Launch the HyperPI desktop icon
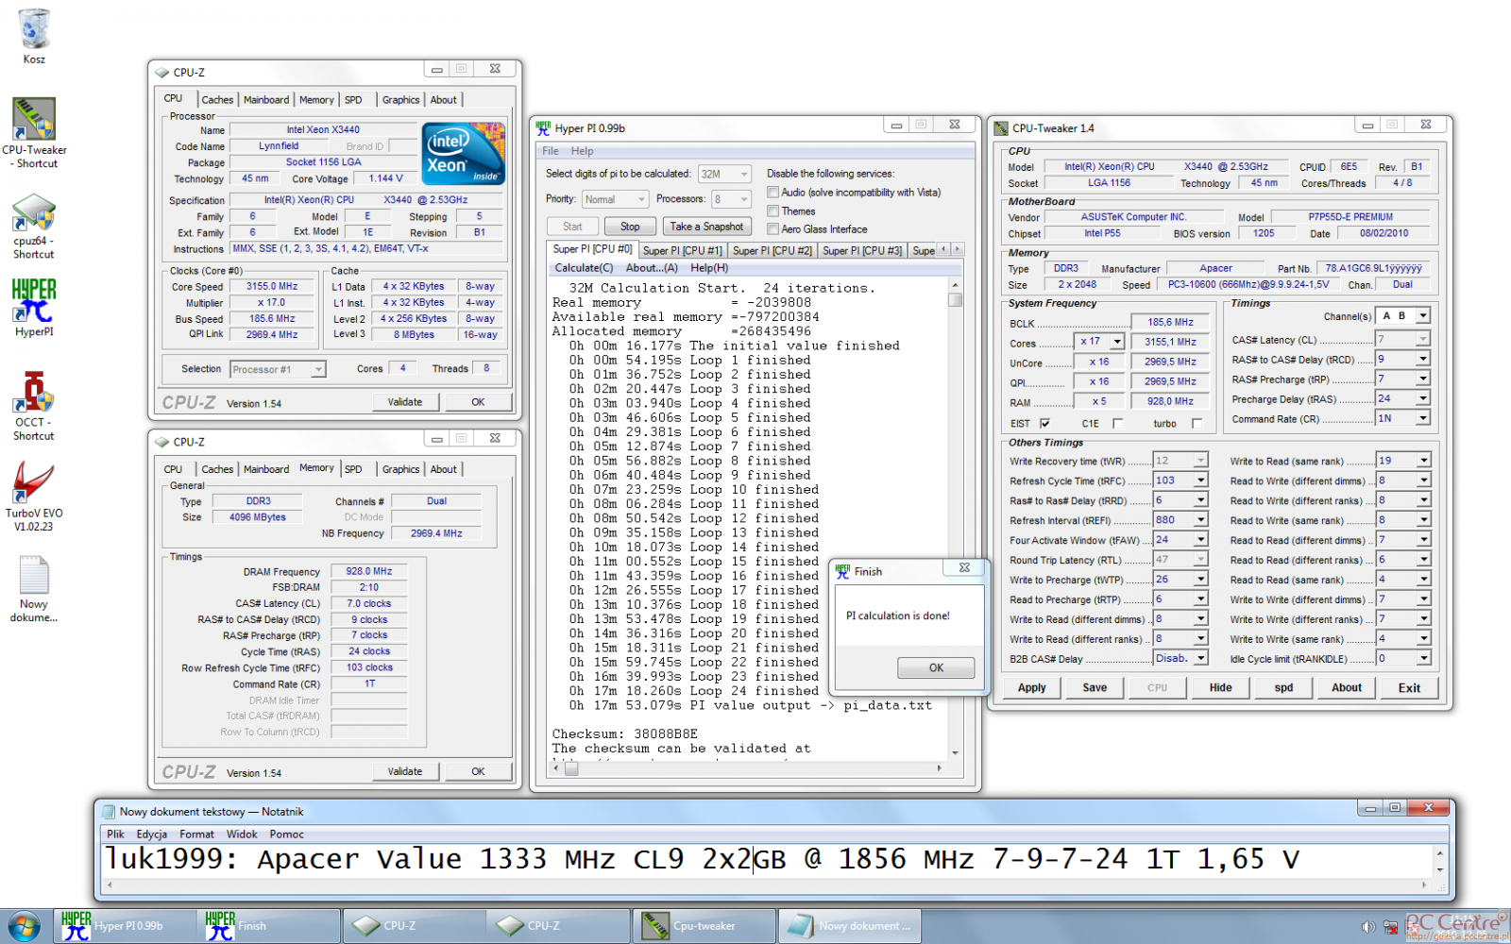The image size is (1511, 944). [x=34, y=301]
